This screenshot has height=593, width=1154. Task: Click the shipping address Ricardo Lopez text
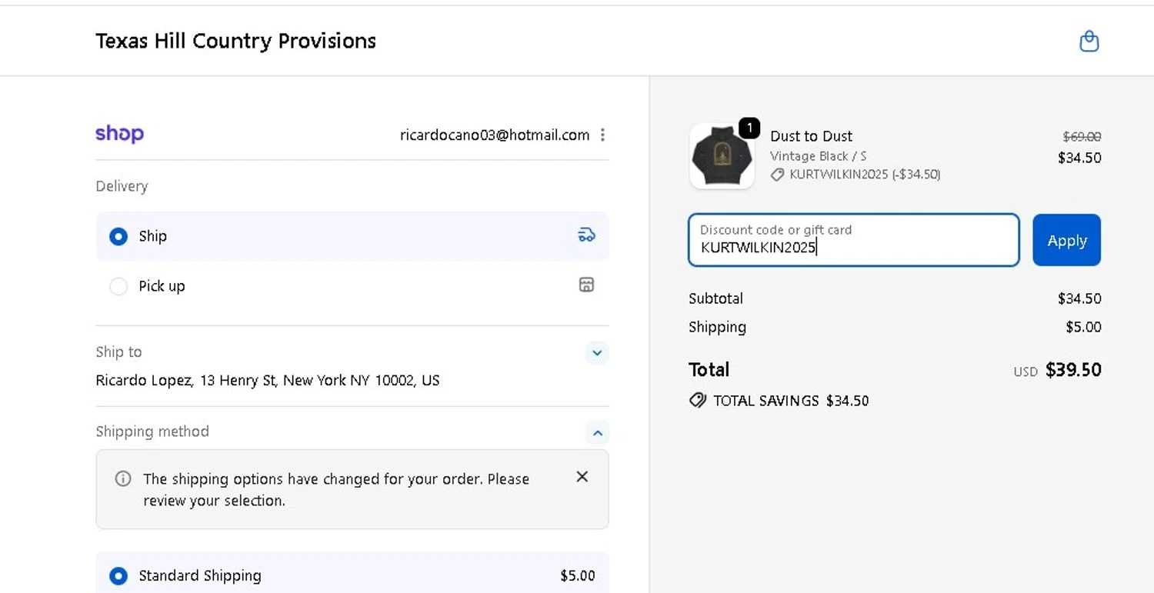click(268, 381)
